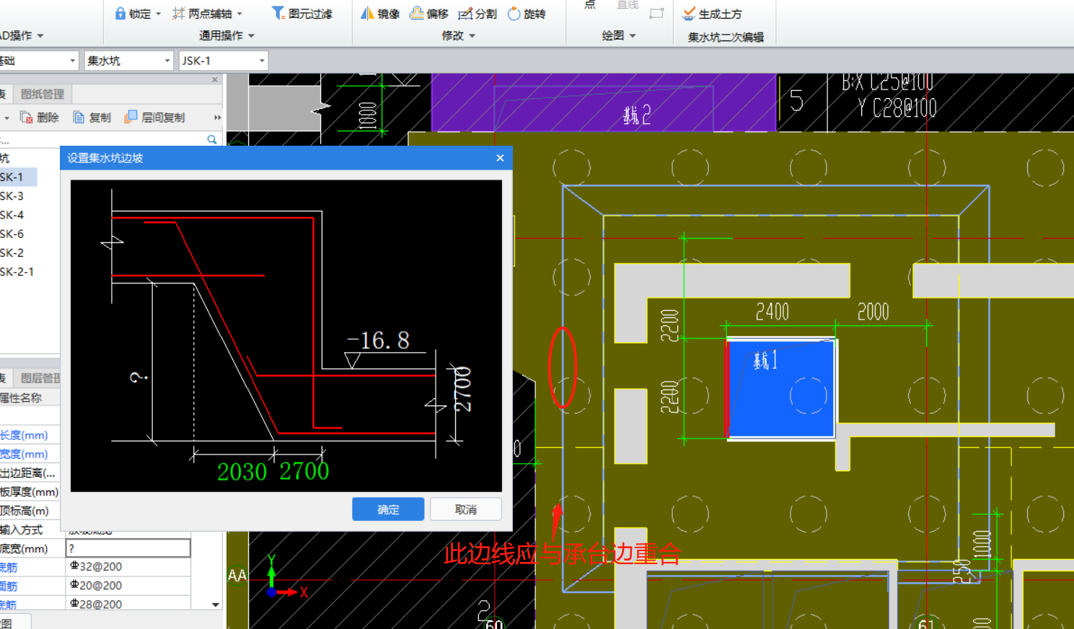Image resolution: width=1074 pixels, height=629 pixels.
Task: Switch to the 图层管理 tab
Action: [38, 378]
